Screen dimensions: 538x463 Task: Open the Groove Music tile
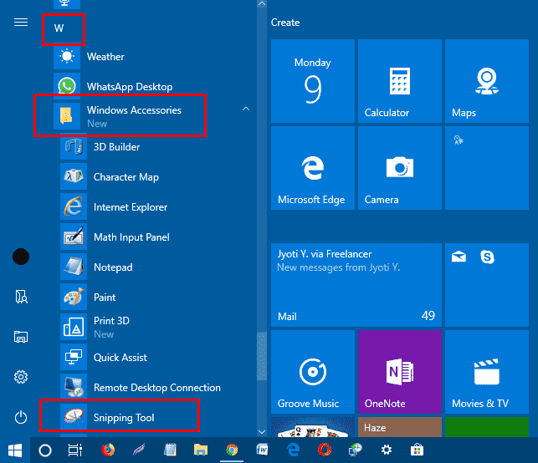tap(313, 372)
